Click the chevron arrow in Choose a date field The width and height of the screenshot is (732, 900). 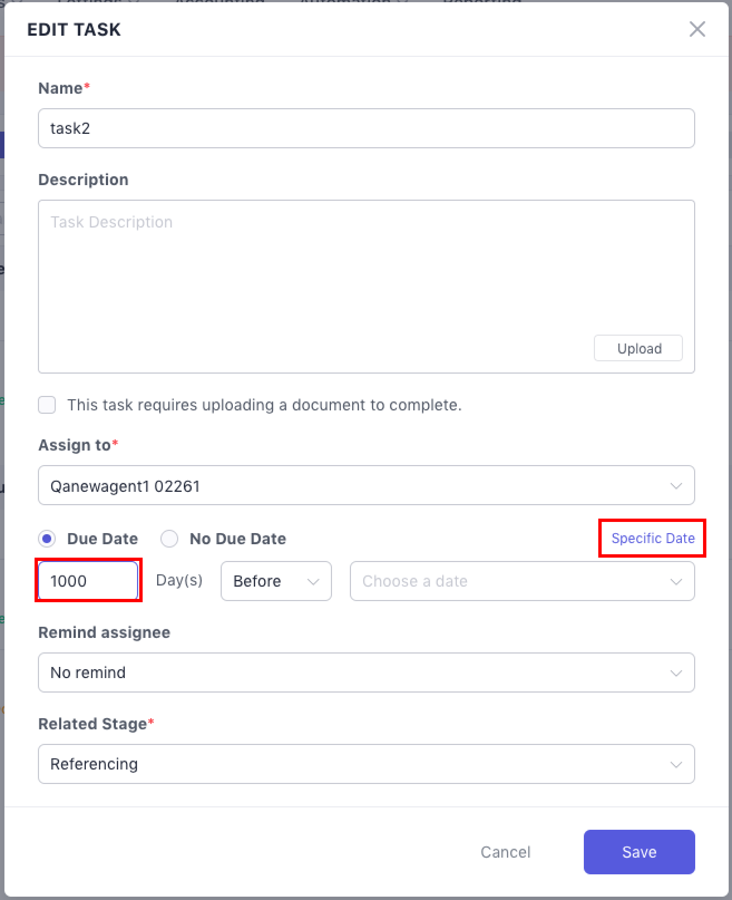[x=676, y=582]
